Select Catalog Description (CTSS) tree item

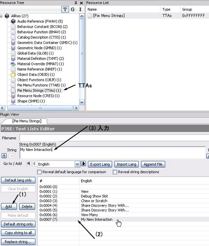(x=41, y=37)
